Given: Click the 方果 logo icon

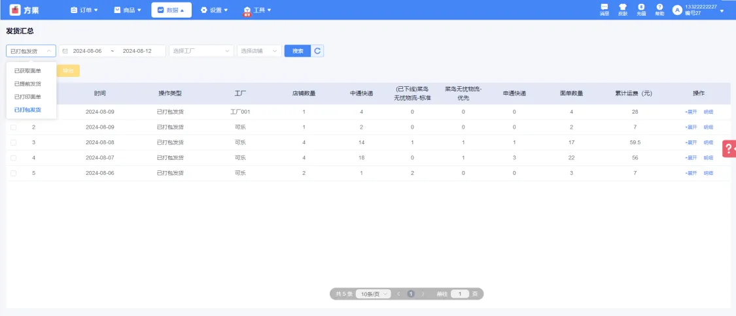Looking at the screenshot, I should (x=14, y=10).
